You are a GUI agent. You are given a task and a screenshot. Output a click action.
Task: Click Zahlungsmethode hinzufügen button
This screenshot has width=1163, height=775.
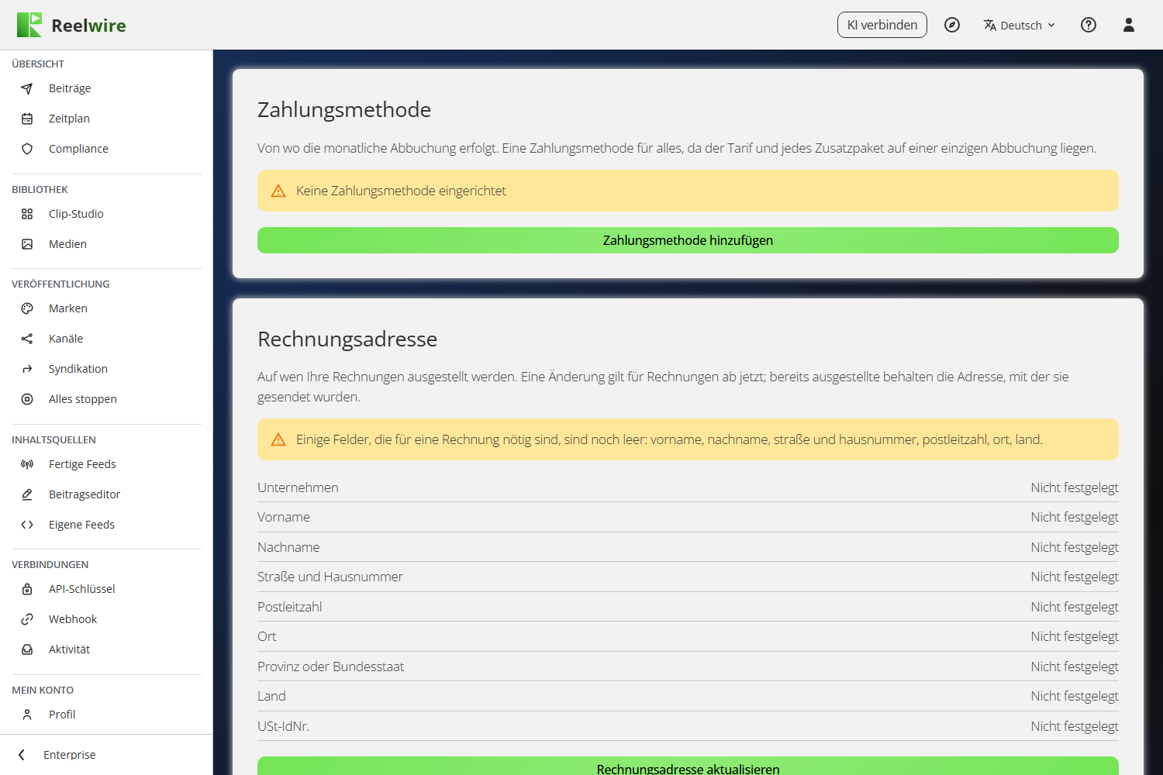(x=688, y=240)
